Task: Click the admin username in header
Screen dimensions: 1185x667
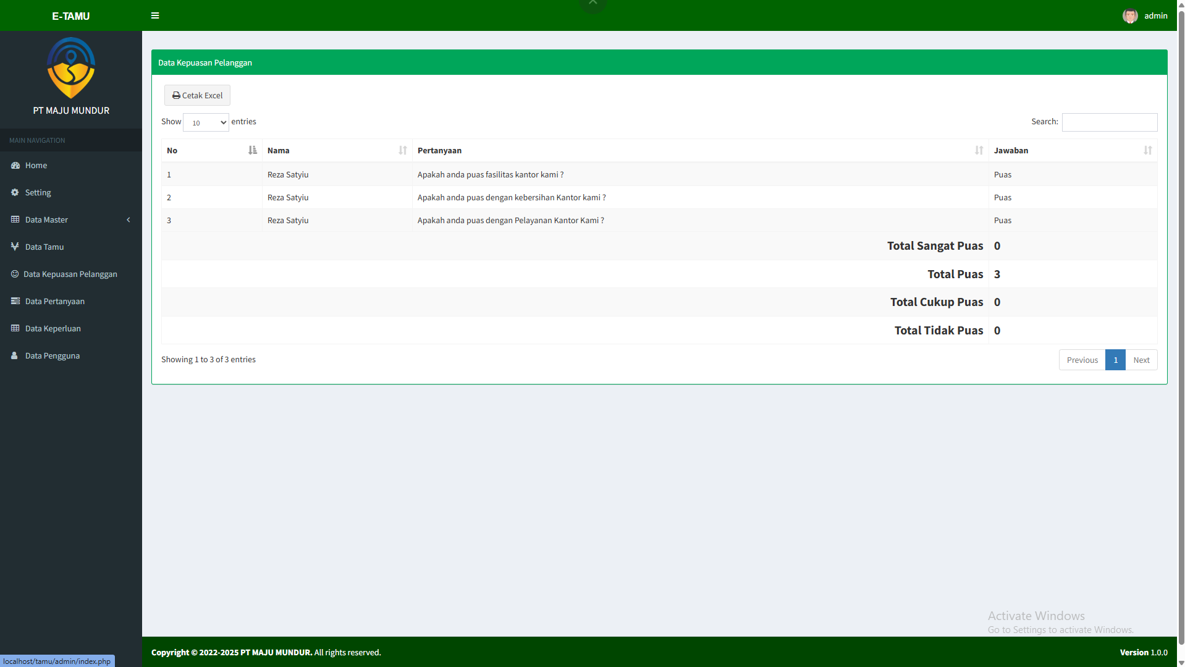Action: (1155, 15)
